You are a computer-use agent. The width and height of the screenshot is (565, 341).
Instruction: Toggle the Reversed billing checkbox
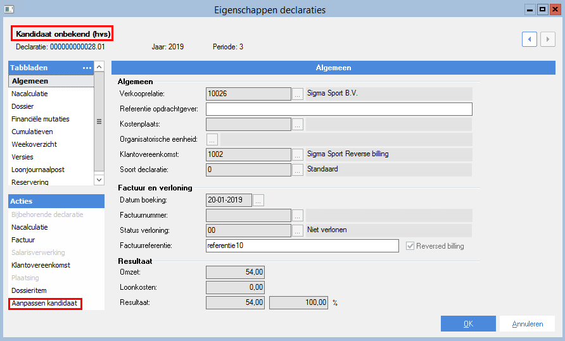410,246
